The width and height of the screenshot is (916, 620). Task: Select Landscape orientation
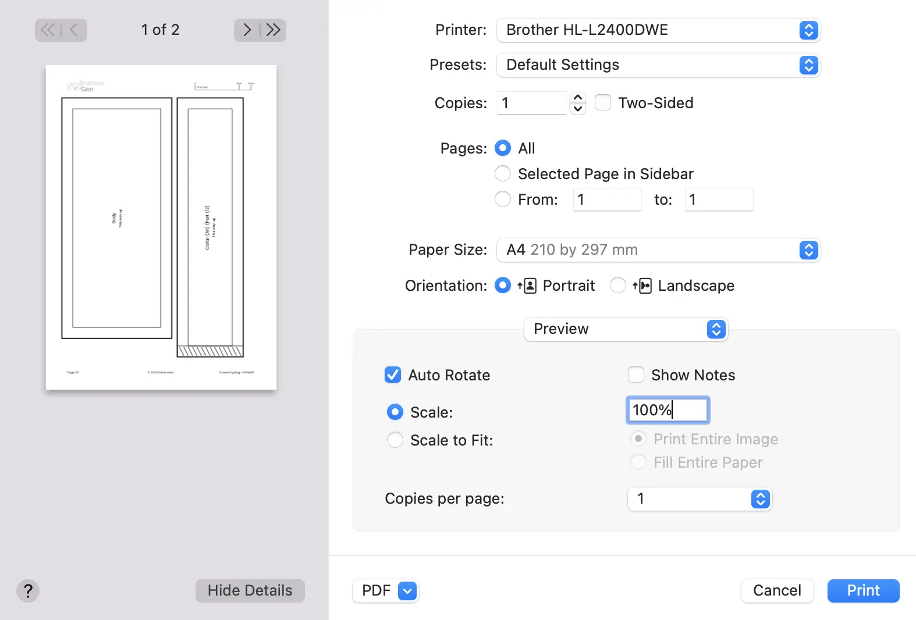pyautogui.click(x=618, y=286)
